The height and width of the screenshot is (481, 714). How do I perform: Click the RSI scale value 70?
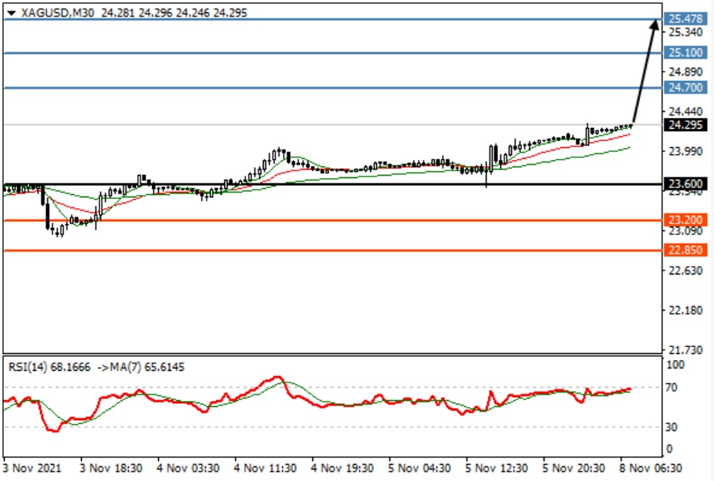671,388
